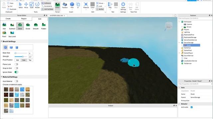Collapse the Workspace tree node

[x=179, y=22]
